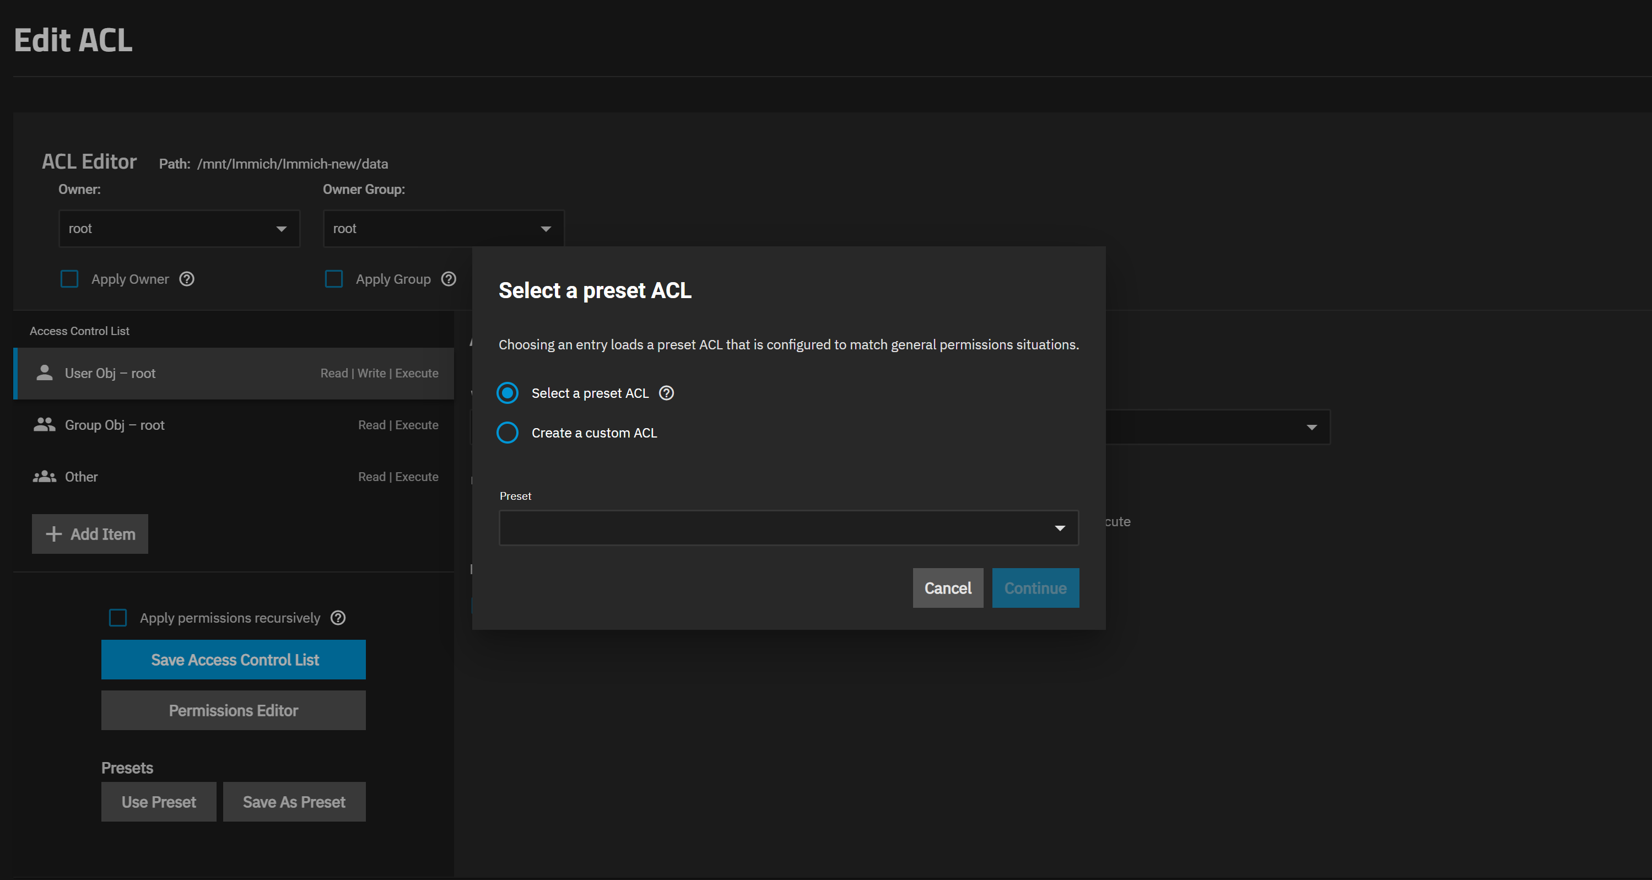Click the Use Preset button
The width and height of the screenshot is (1652, 880).
point(158,802)
